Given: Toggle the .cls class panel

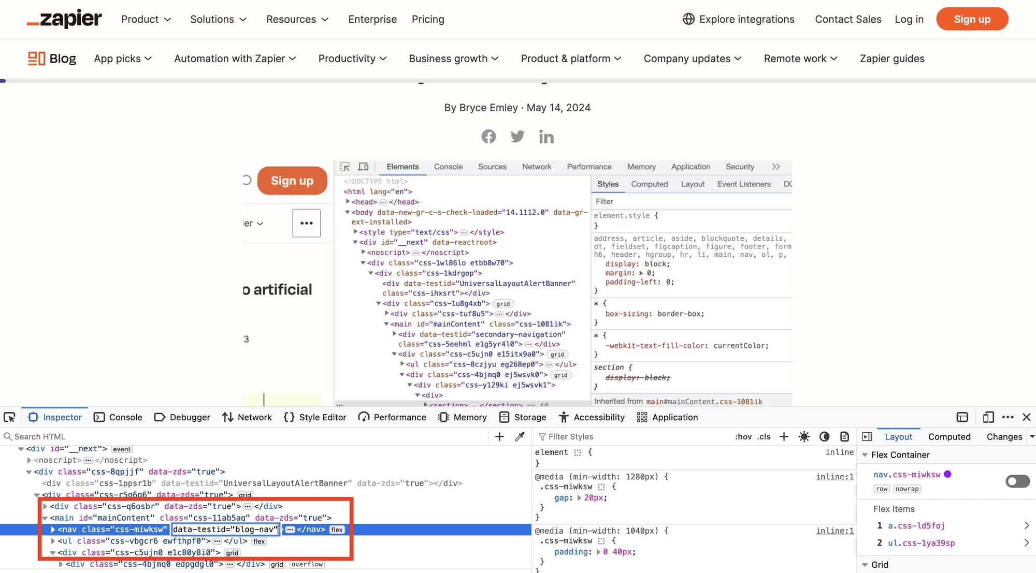Looking at the screenshot, I should 764,436.
